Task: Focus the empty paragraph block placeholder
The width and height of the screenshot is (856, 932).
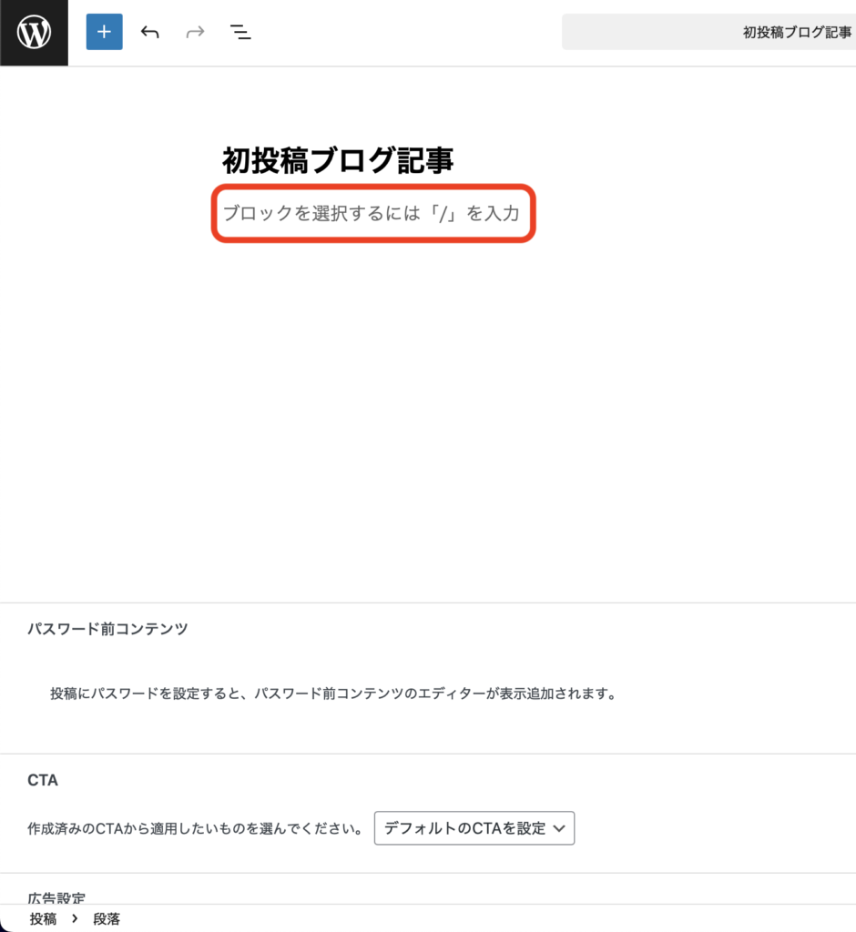Action: point(372,214)
